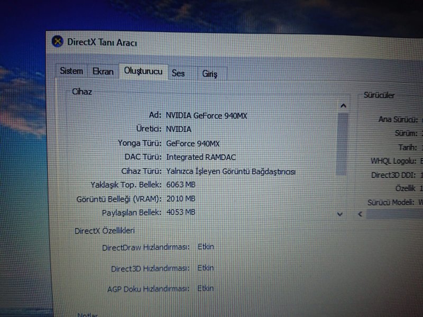Click the Cihaz group heading
Image resolution: width=423 pixels, height=317 pixels.
point(82,91)
